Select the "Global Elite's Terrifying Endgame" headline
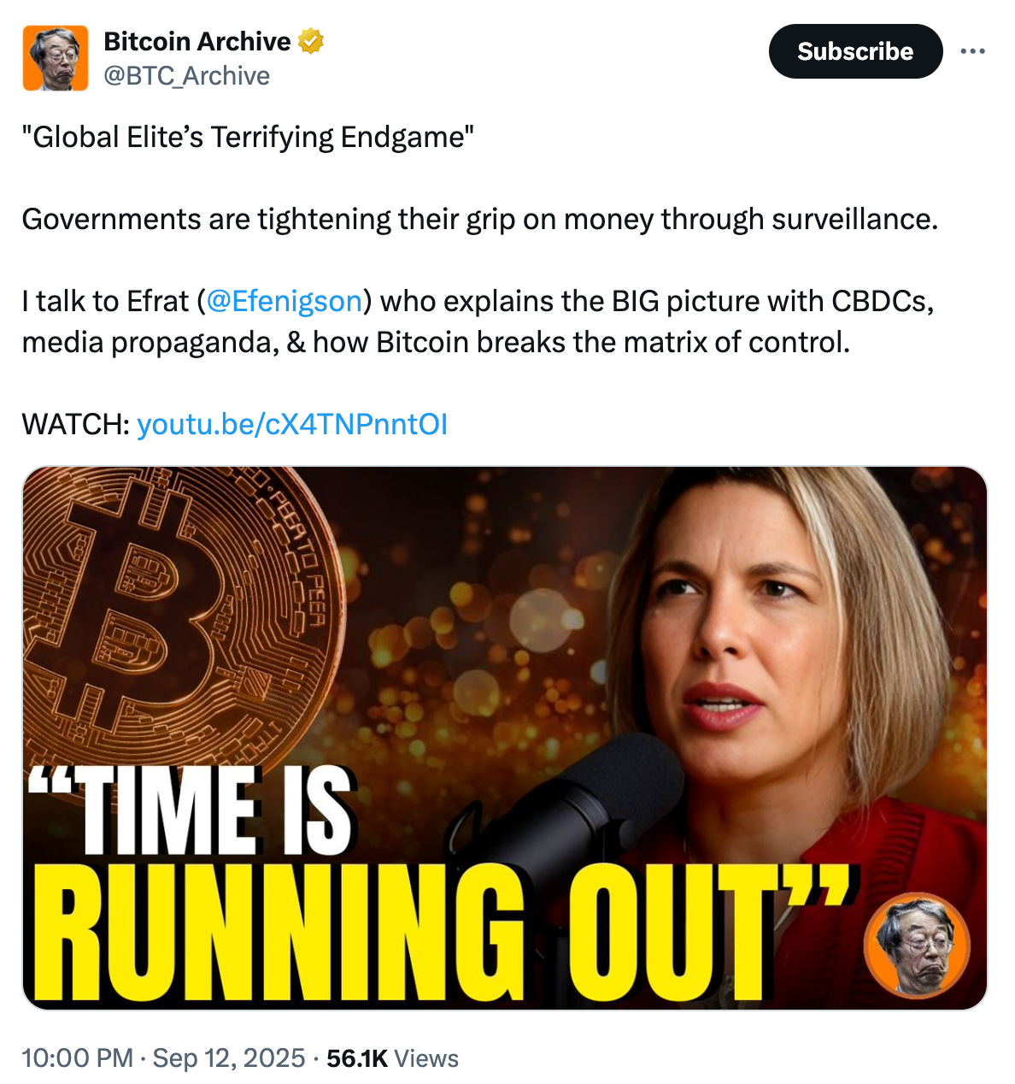 (x=248, y=137)
